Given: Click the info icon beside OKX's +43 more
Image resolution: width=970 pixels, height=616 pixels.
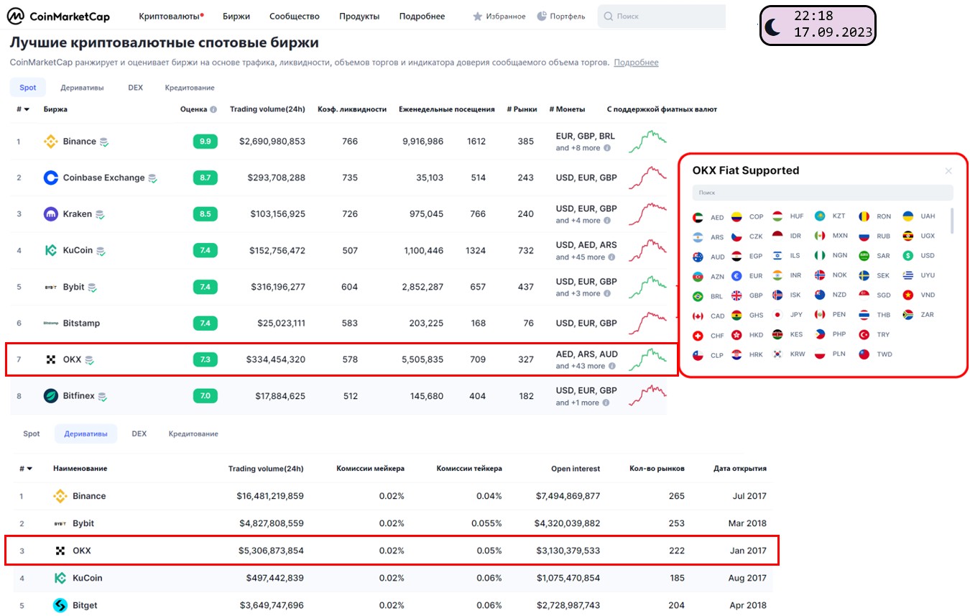Looking at the screenshot, I should [x=611, y=366].
